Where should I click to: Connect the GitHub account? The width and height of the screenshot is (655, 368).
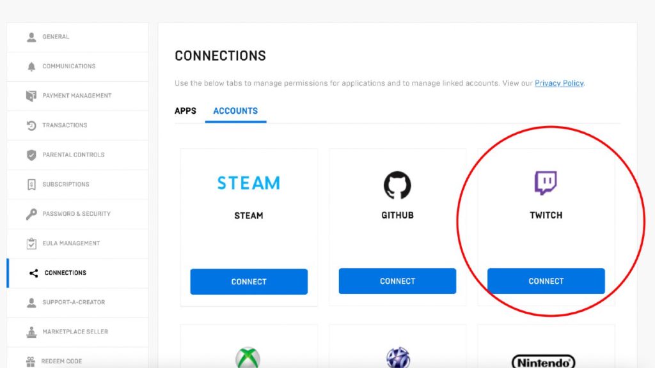pos(397,281)
